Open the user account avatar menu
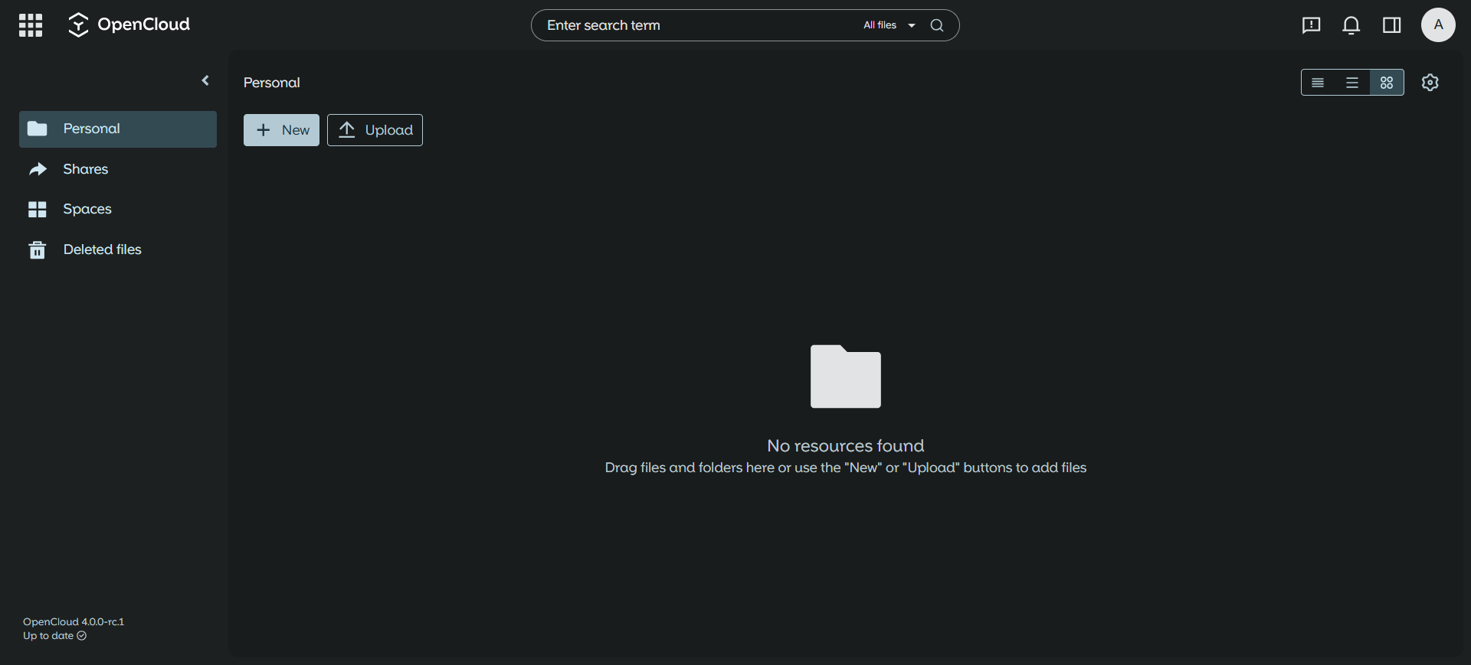 click(x=1438, y=25)
